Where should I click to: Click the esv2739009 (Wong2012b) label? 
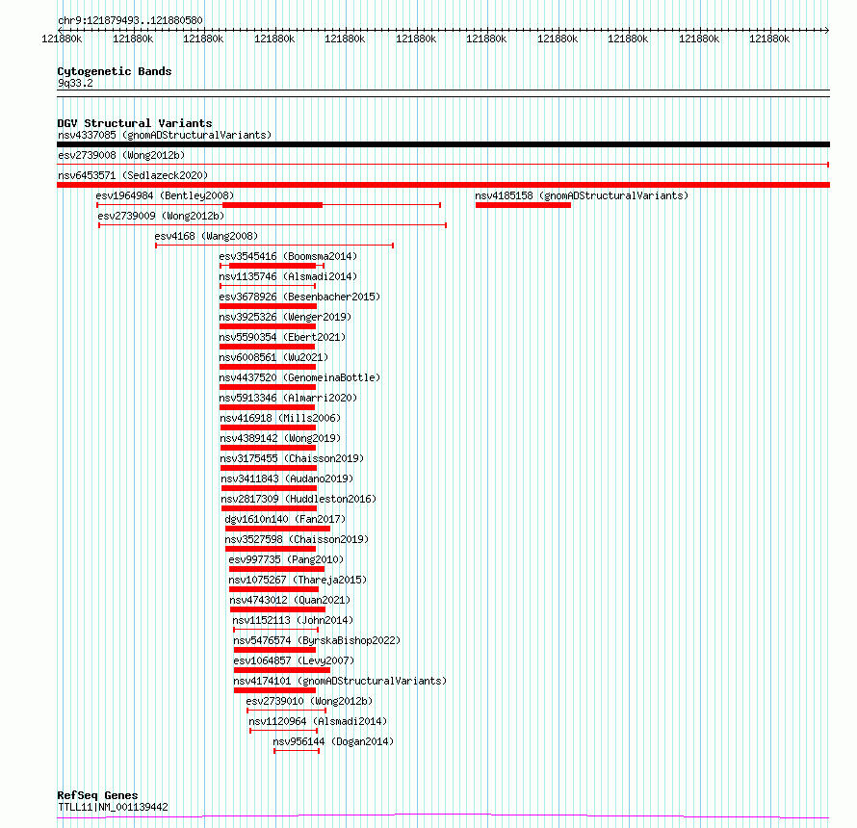pyautogui.click(x=161, y=216)
